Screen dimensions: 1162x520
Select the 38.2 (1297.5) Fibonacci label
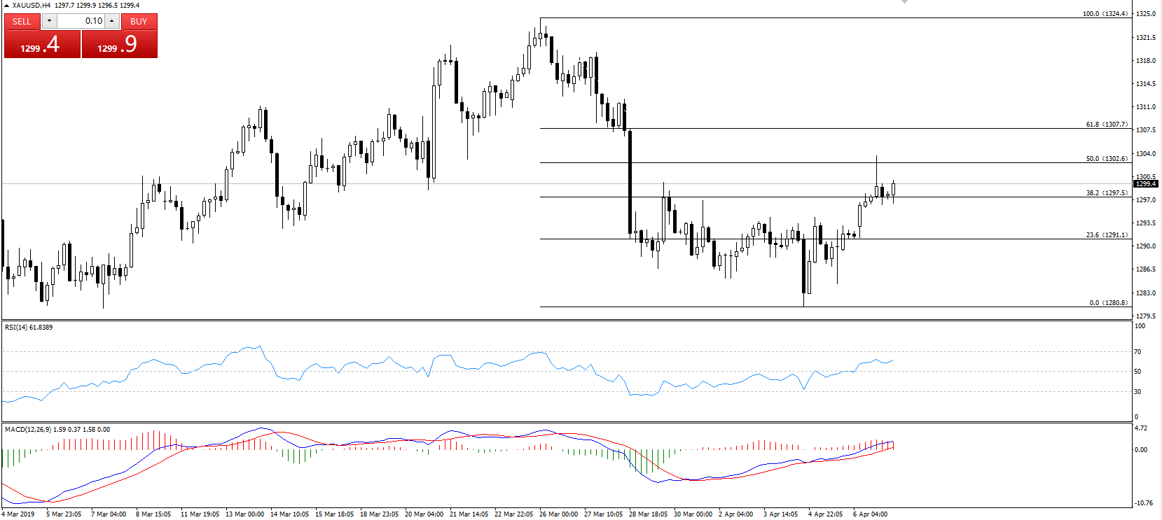click(x=1107, y=192)
